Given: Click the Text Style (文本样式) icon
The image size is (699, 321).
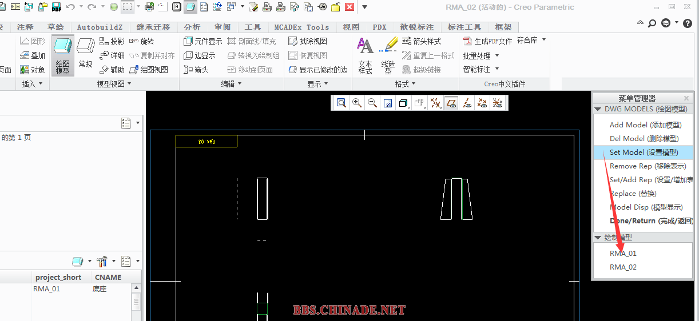Looking at the screenshot, I should coord(365,55).
